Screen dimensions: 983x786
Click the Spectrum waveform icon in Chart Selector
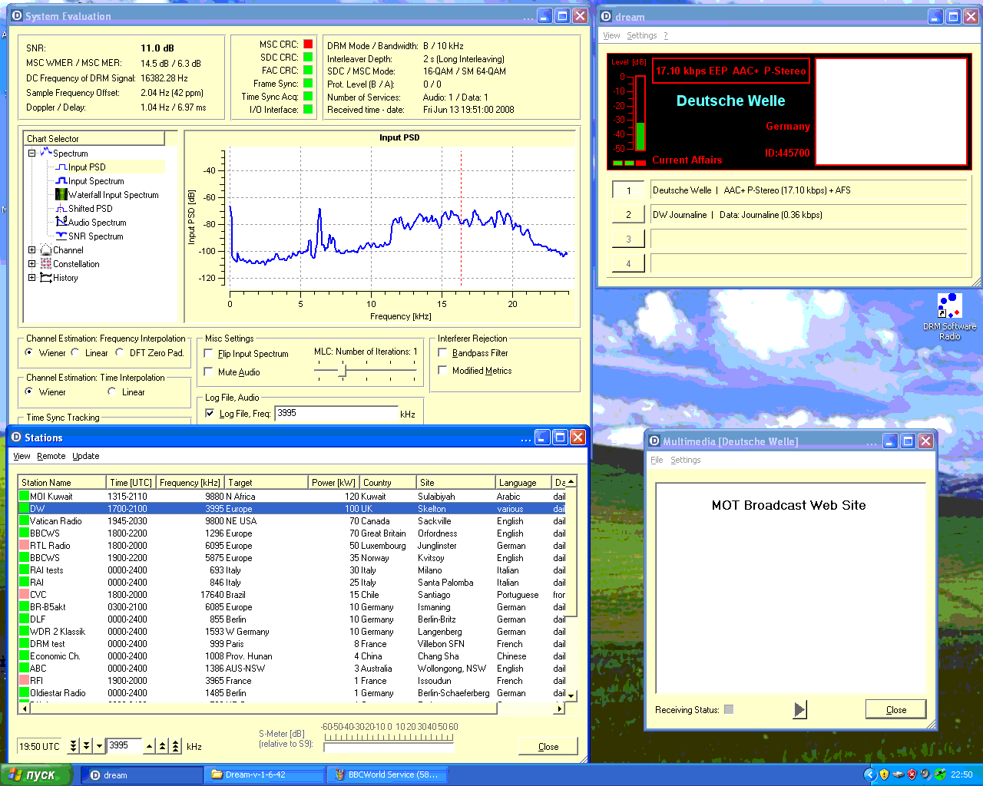click(x=46, y=153)
